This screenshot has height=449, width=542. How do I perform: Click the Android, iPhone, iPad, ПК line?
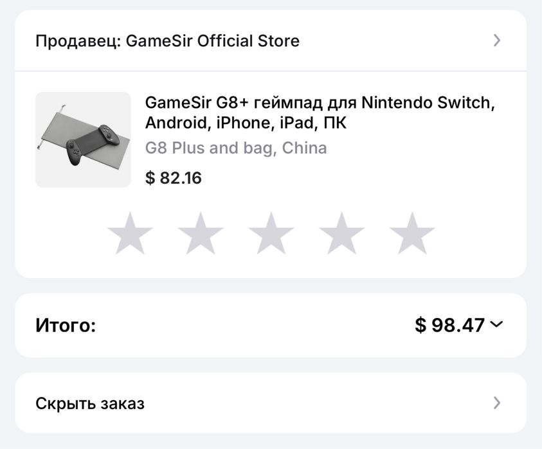point(246,123)
